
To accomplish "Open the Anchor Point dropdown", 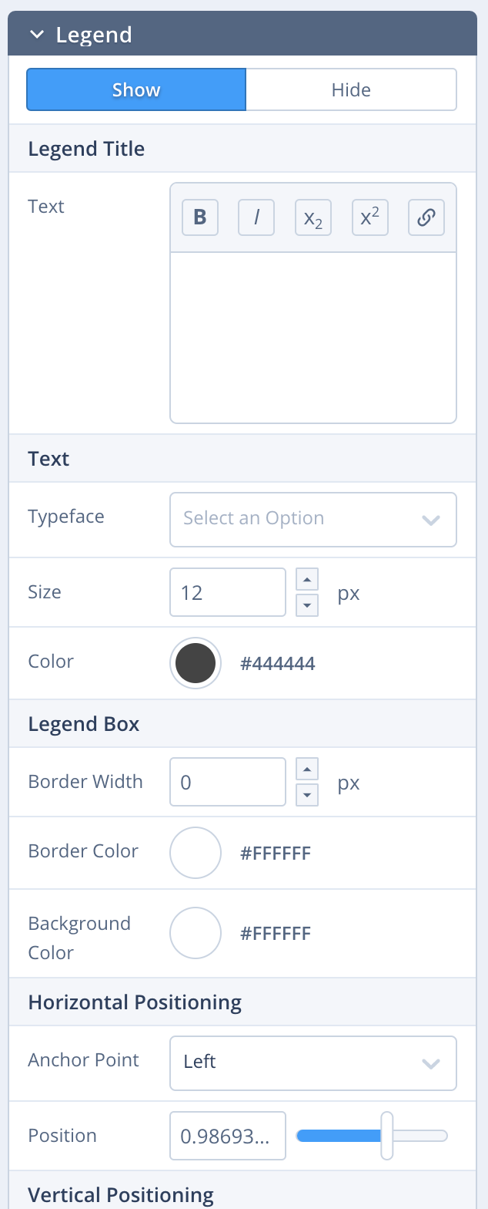I will pos(313,1063).
